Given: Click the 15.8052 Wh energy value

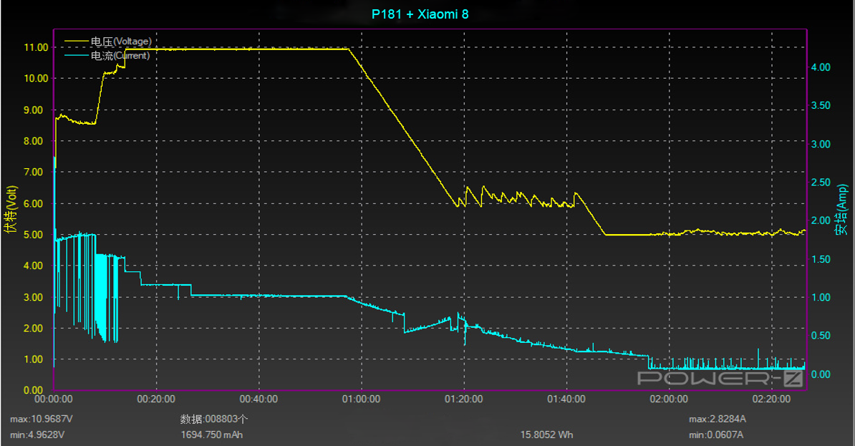Looking at the screenshot, I should pos(546,435).
